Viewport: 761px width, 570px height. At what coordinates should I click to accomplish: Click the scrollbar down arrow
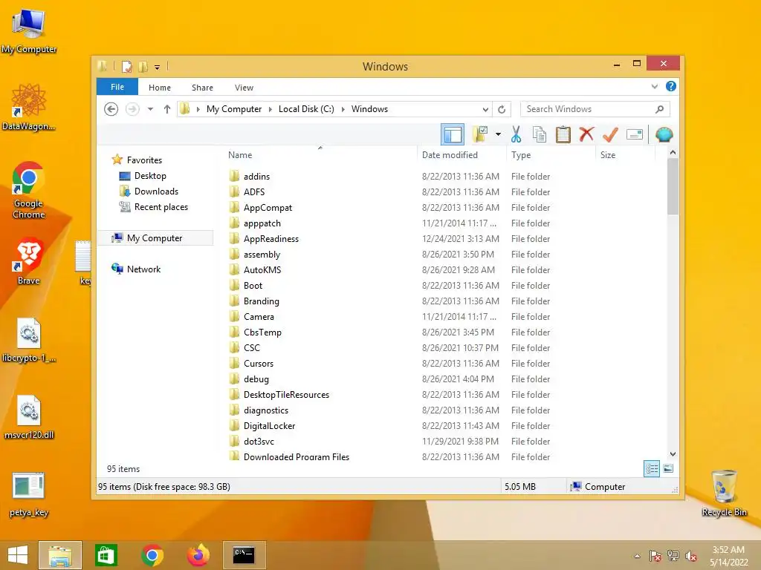(x=673, y=454)
